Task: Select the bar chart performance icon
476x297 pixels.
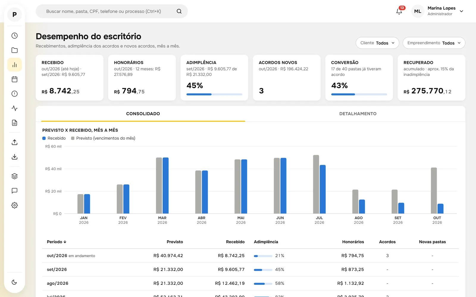Action: pyautogui.click(x=14, y=65)
